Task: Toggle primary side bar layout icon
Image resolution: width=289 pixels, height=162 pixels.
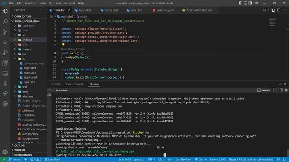Action: (x=241, y=3)
